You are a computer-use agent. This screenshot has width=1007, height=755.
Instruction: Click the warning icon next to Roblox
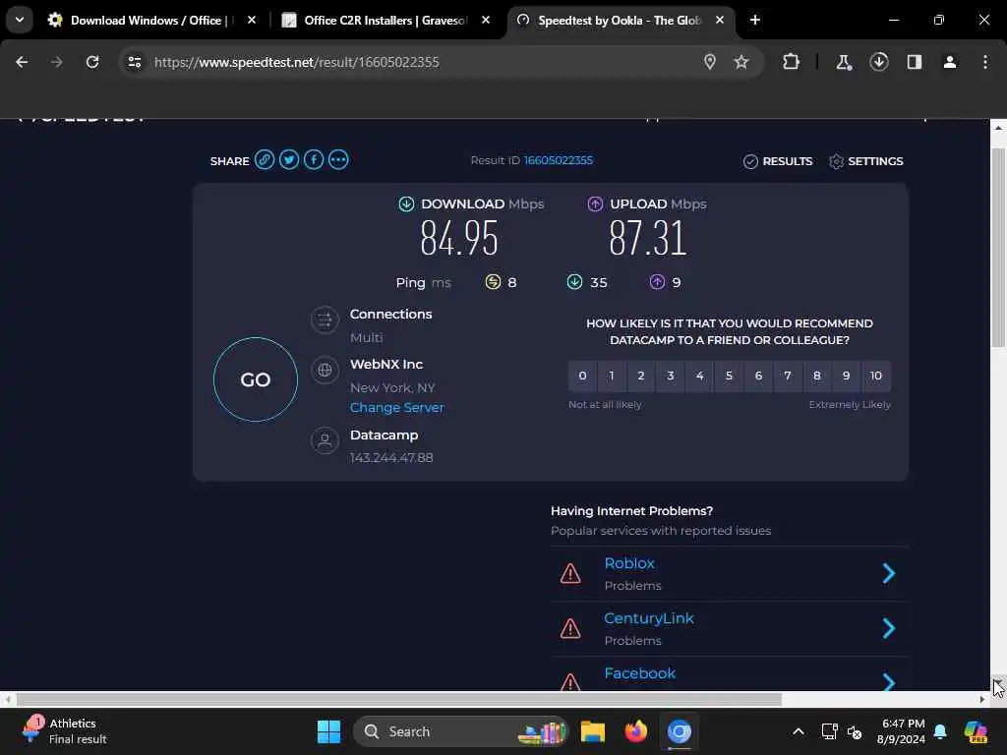[x=570, y=573]
